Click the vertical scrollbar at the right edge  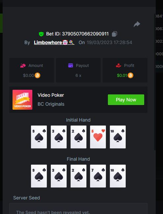(155, 82)
